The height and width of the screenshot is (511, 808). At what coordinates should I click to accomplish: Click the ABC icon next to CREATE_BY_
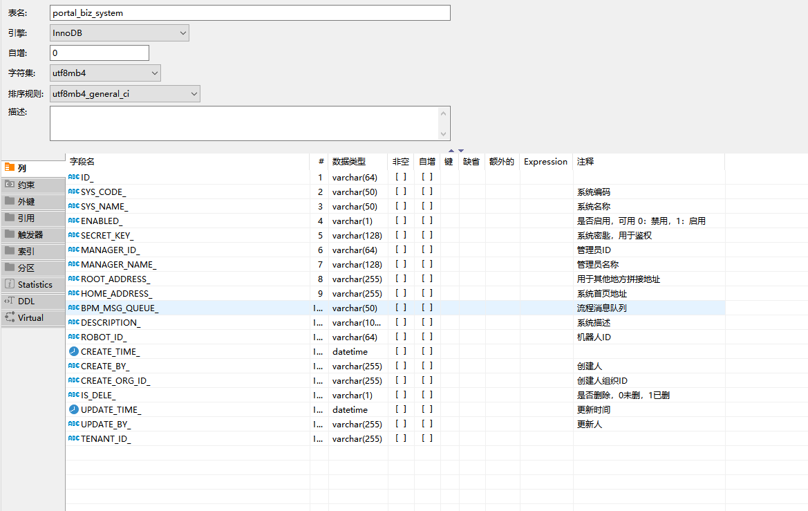tap(74, 366)
